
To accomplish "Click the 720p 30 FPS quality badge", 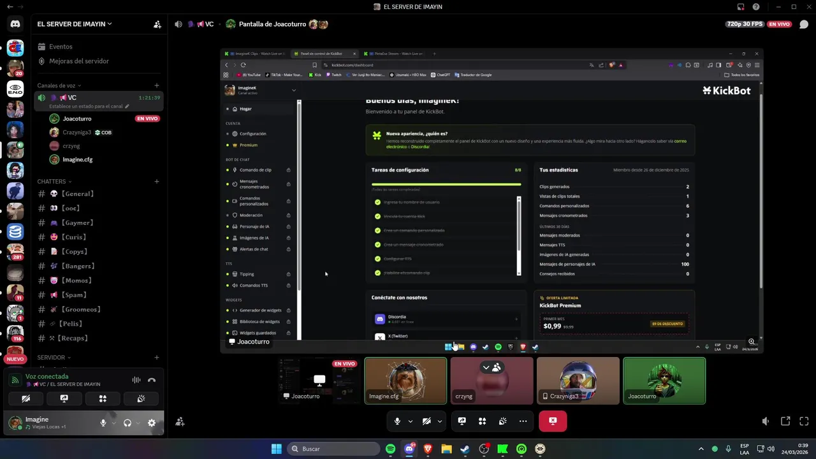I will pos(745,24).
